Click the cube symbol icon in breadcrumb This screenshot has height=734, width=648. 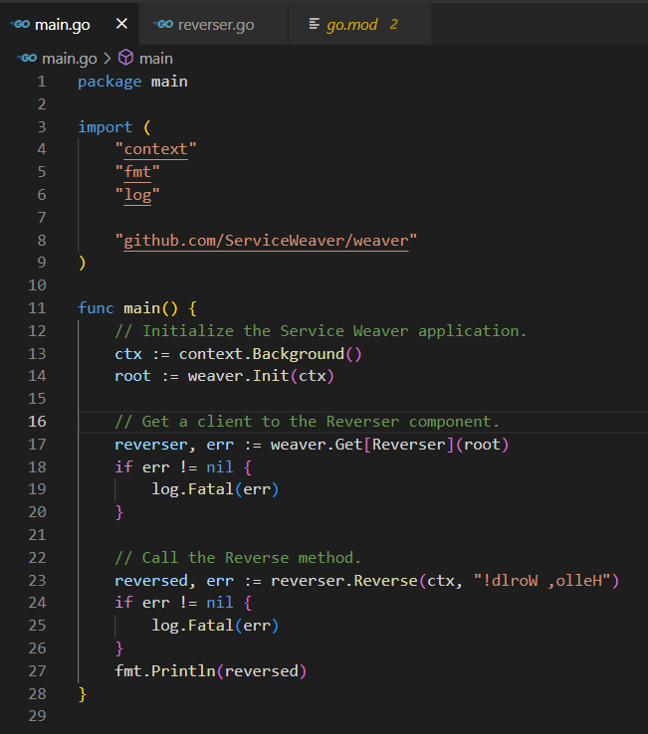pos(126,59)
